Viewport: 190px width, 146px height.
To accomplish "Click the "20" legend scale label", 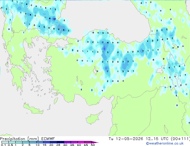I will 51,145.
